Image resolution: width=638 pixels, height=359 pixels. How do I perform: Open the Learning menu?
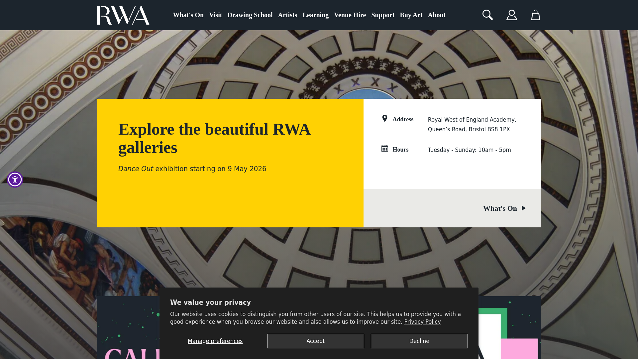(x=316, y=15)
